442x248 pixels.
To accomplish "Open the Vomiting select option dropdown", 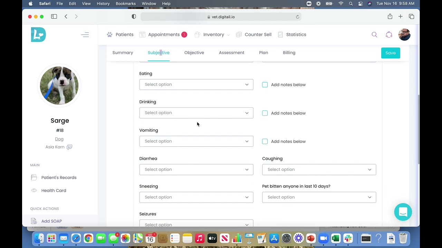I will (x=196, y=141).
